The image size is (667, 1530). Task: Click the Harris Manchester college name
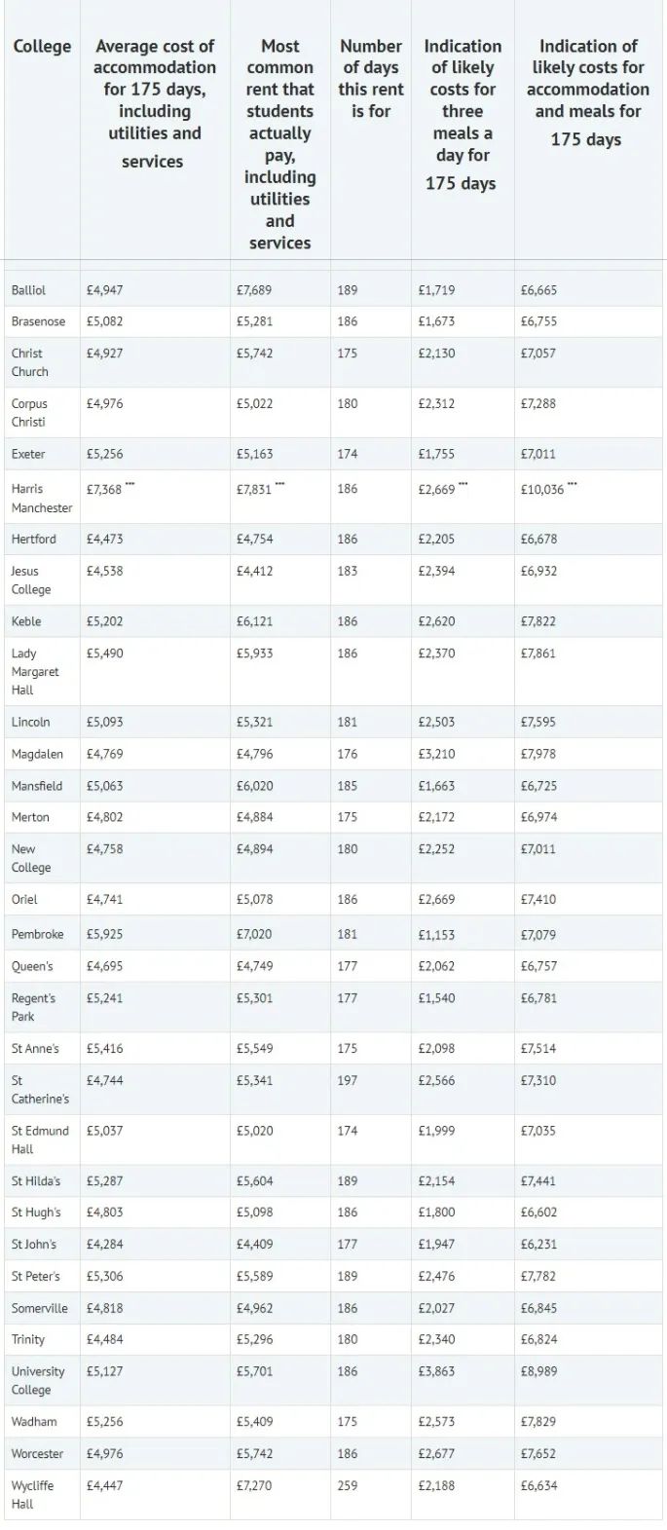pyautogui.click(x=41, y=498)
